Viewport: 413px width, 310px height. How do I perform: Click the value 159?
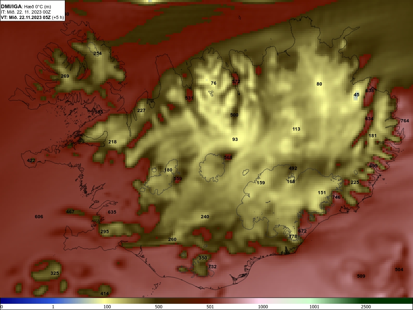[261, 183]
